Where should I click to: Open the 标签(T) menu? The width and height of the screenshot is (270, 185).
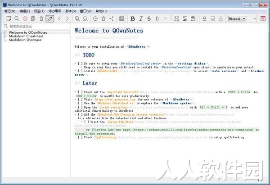pyautogui.click(x=39, y=11)
